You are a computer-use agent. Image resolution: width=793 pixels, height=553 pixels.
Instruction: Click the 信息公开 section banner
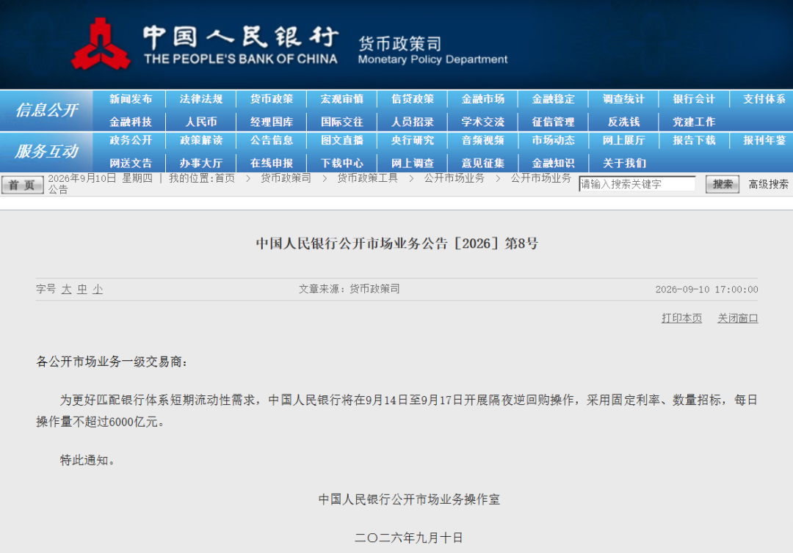pyautogui.click(x=46, y=110)
